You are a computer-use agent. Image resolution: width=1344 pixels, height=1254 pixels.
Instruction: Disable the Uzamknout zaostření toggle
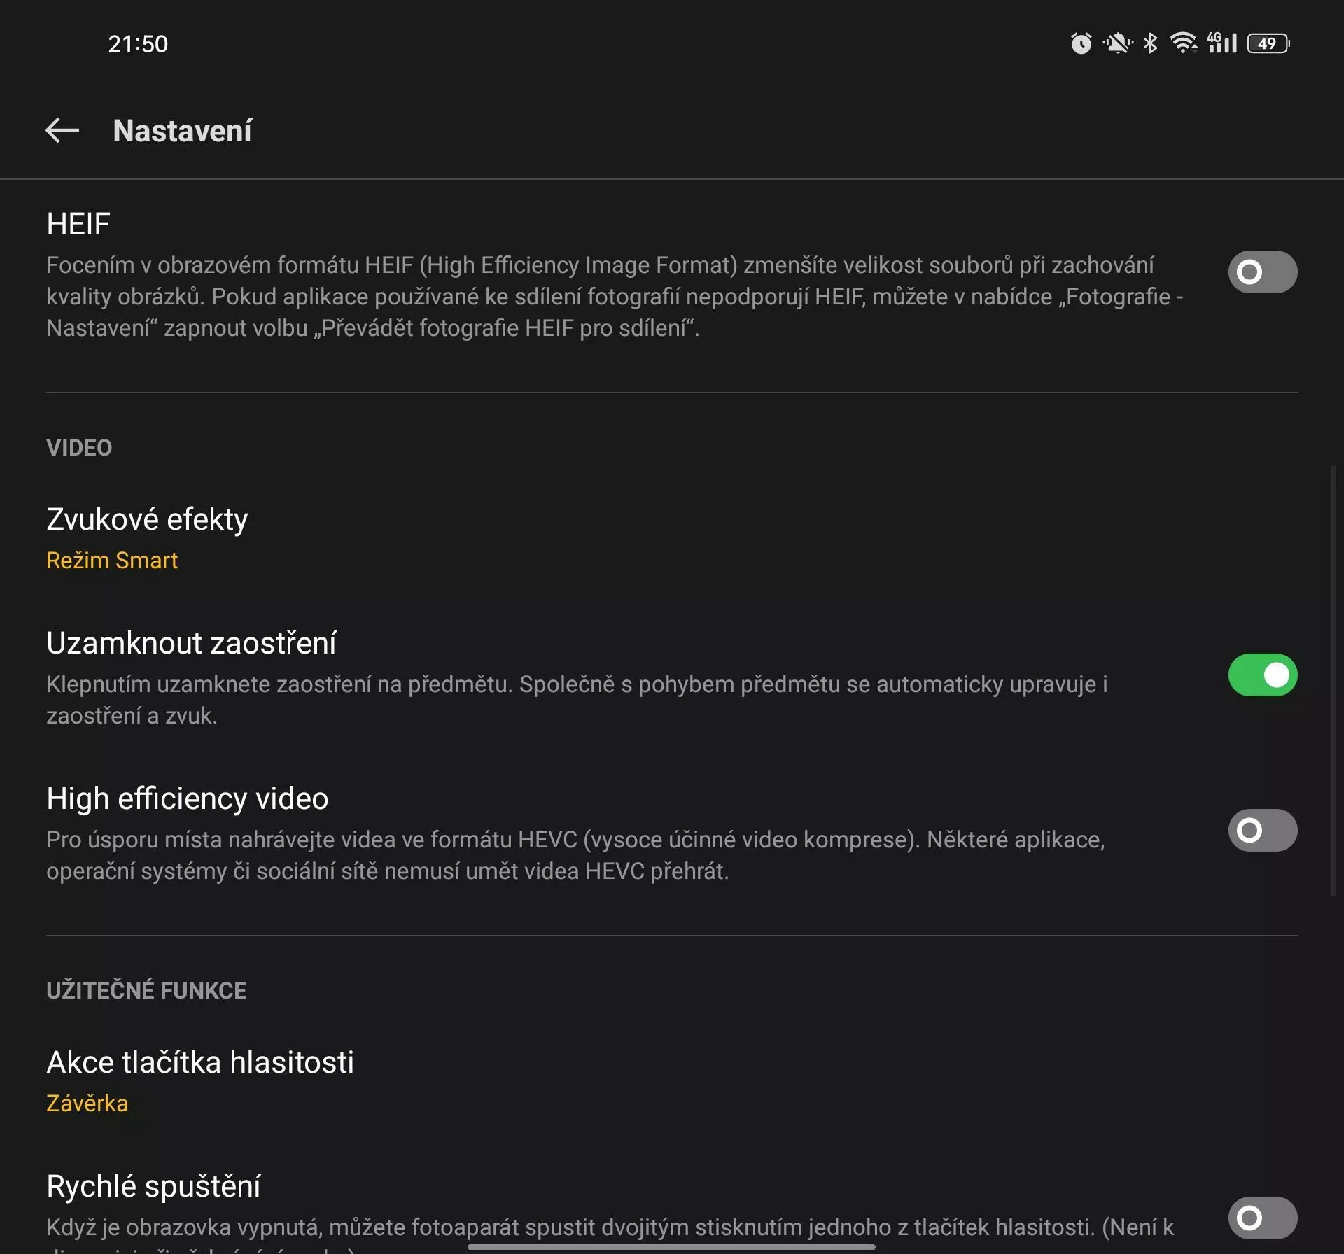pos(1262,675)
